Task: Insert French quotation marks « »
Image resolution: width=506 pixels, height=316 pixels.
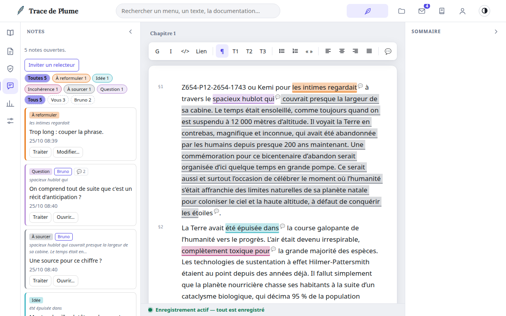Action: coord(309,51)
